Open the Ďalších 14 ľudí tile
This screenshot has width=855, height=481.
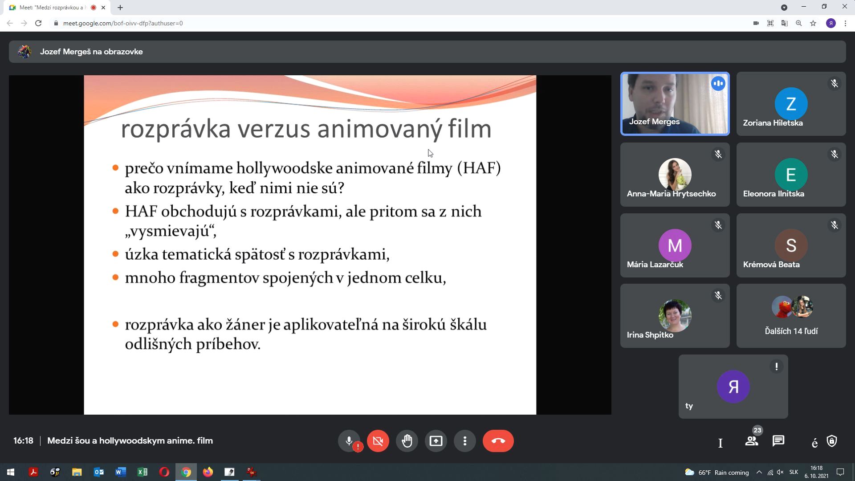click(791, 316)
